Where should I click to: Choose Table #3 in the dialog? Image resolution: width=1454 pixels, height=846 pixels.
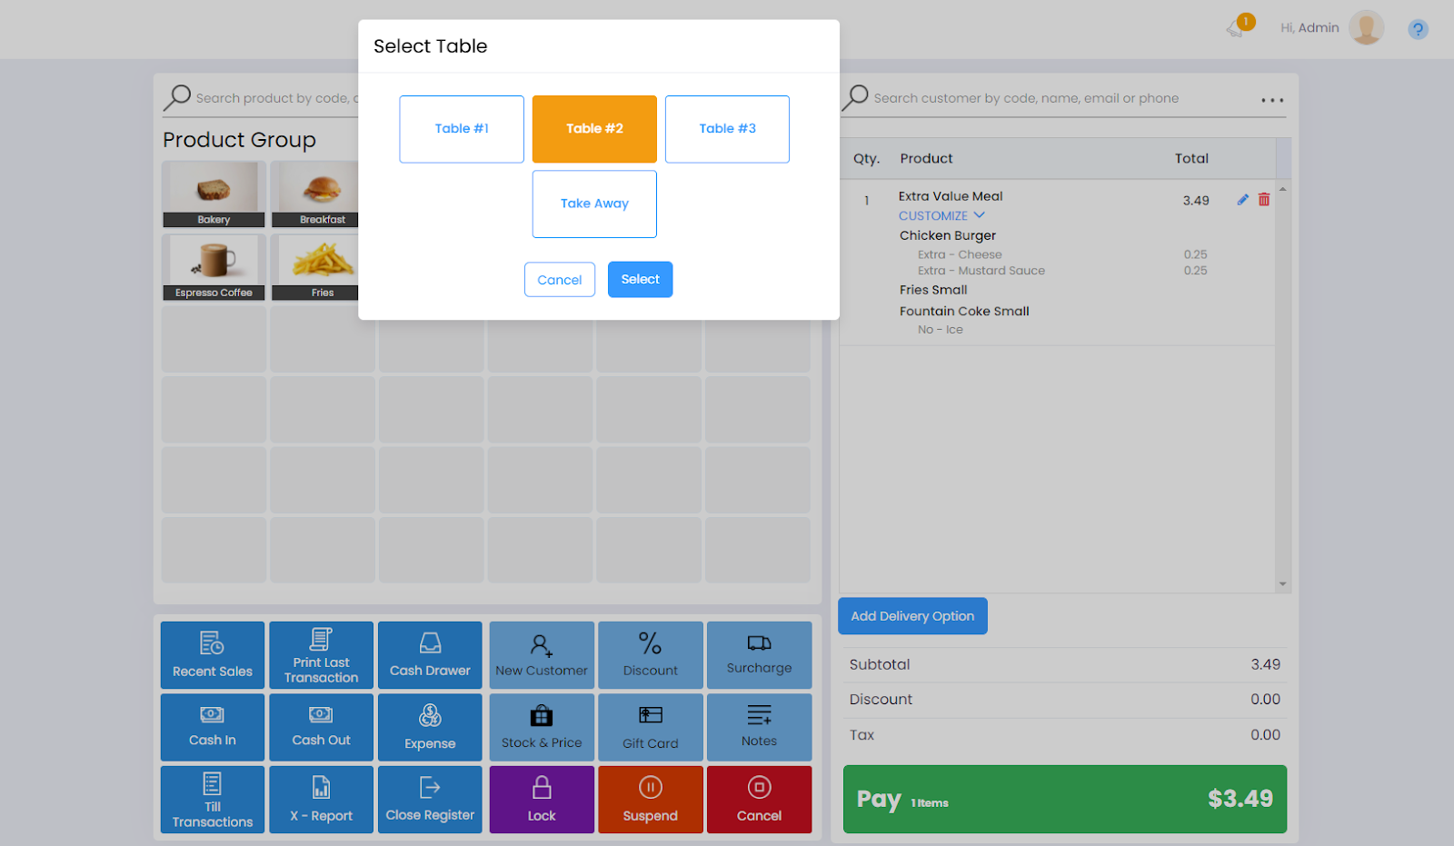coord(727,129)
